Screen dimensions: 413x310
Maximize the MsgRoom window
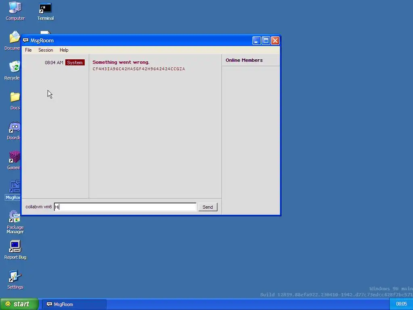pyautogui.click(x=266, y=41)
